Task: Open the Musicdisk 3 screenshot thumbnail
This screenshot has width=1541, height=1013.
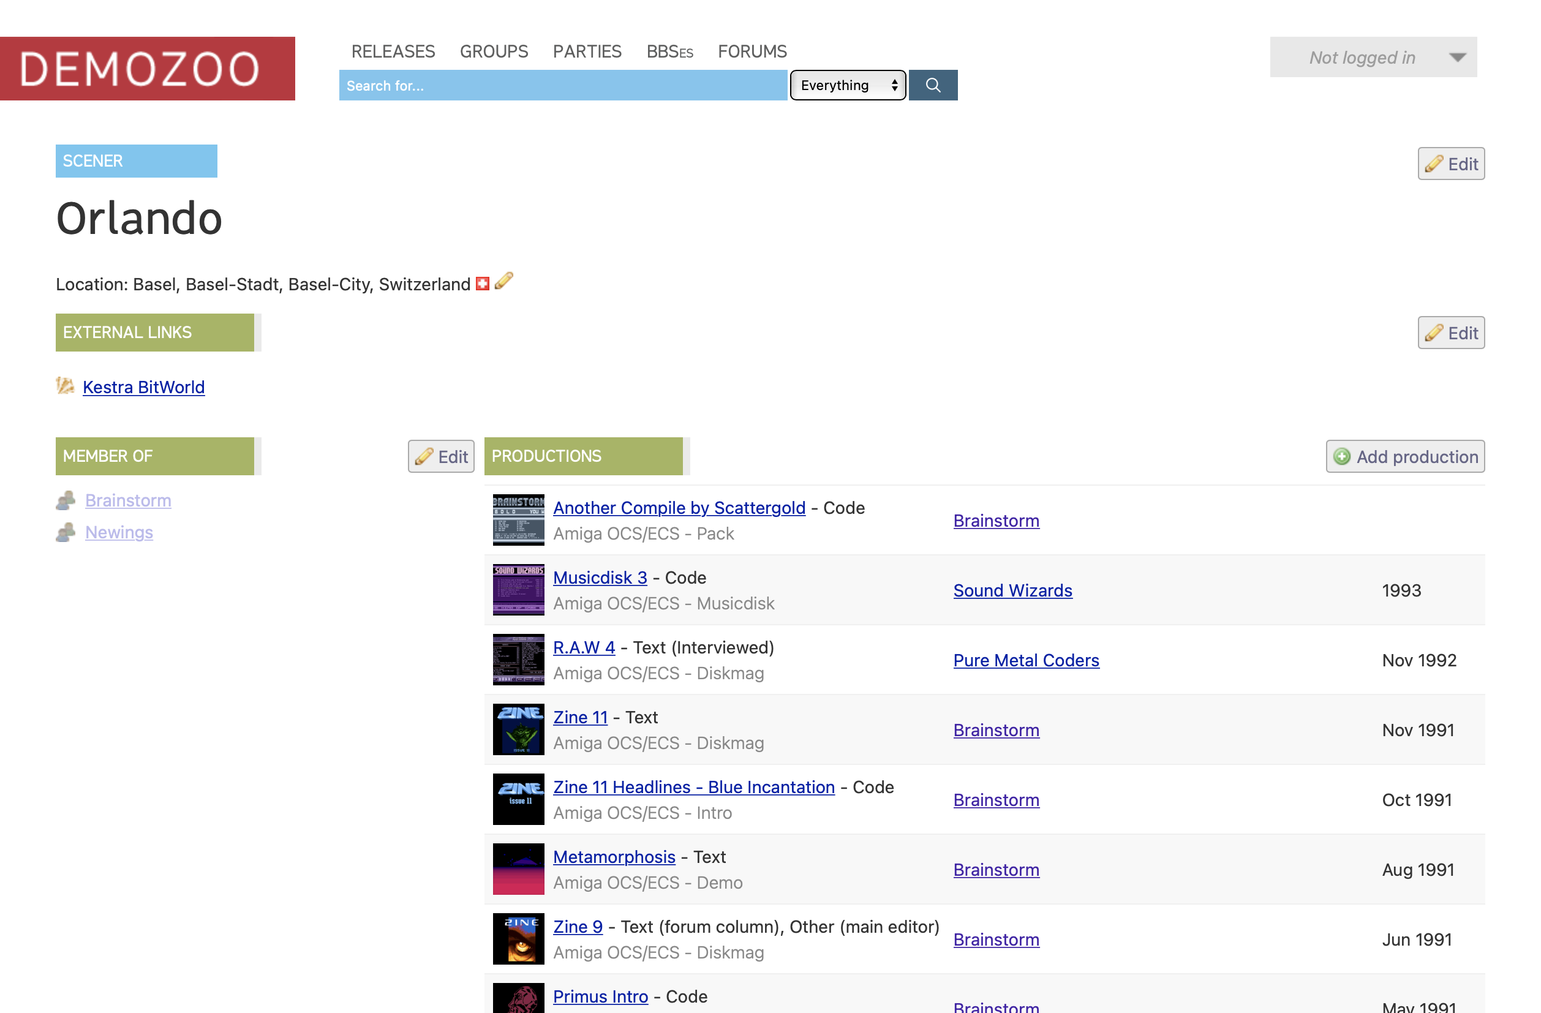Action: 518,589
